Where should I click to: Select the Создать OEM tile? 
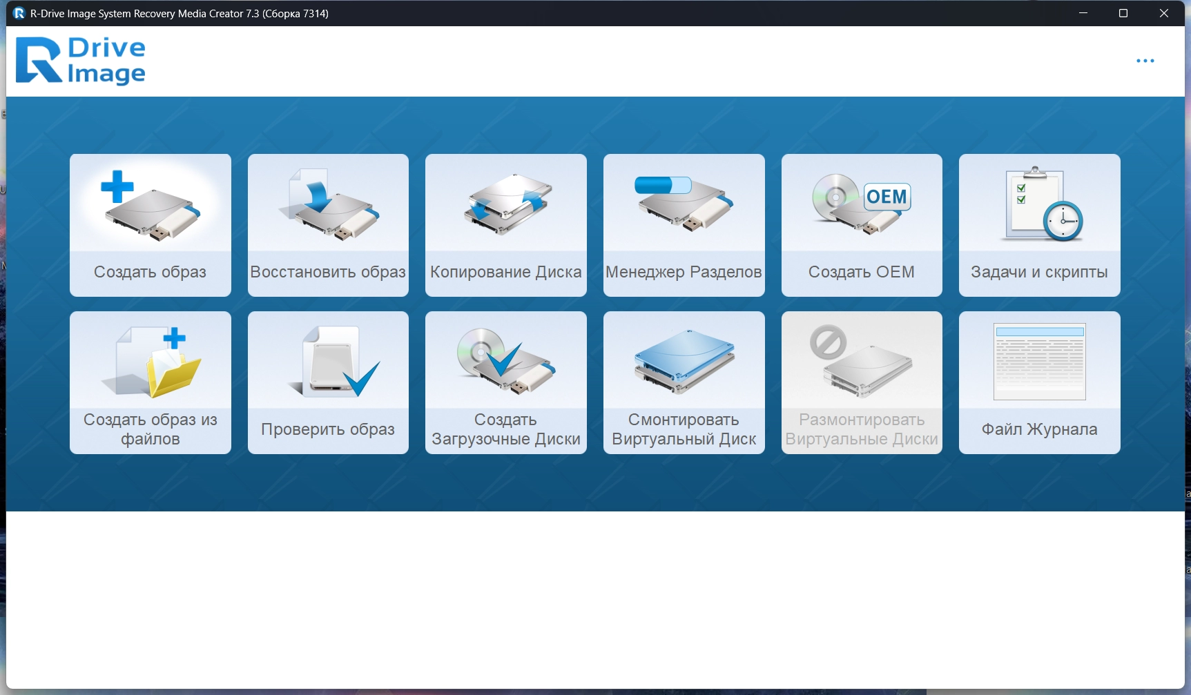862,225
